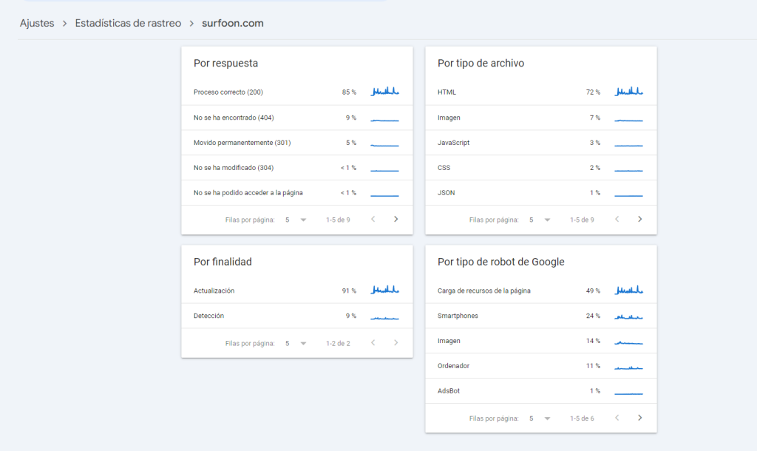The image size is (757, 451).
Task: Next page arrow in Por tipo de robot
Action: pyautogui.click(x=639, y=418)
